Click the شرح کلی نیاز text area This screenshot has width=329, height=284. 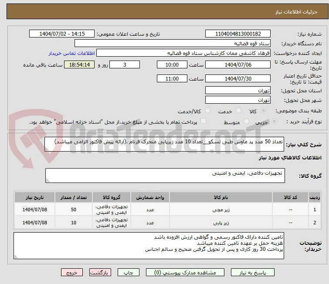pyautogui.click(x=164, y=144)
